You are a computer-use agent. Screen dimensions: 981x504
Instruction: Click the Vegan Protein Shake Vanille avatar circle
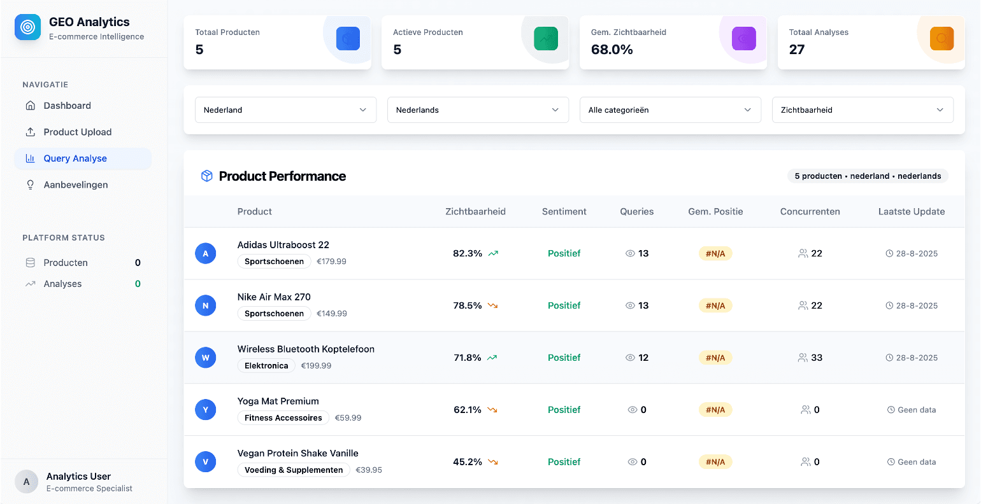(x=205, y=462)
